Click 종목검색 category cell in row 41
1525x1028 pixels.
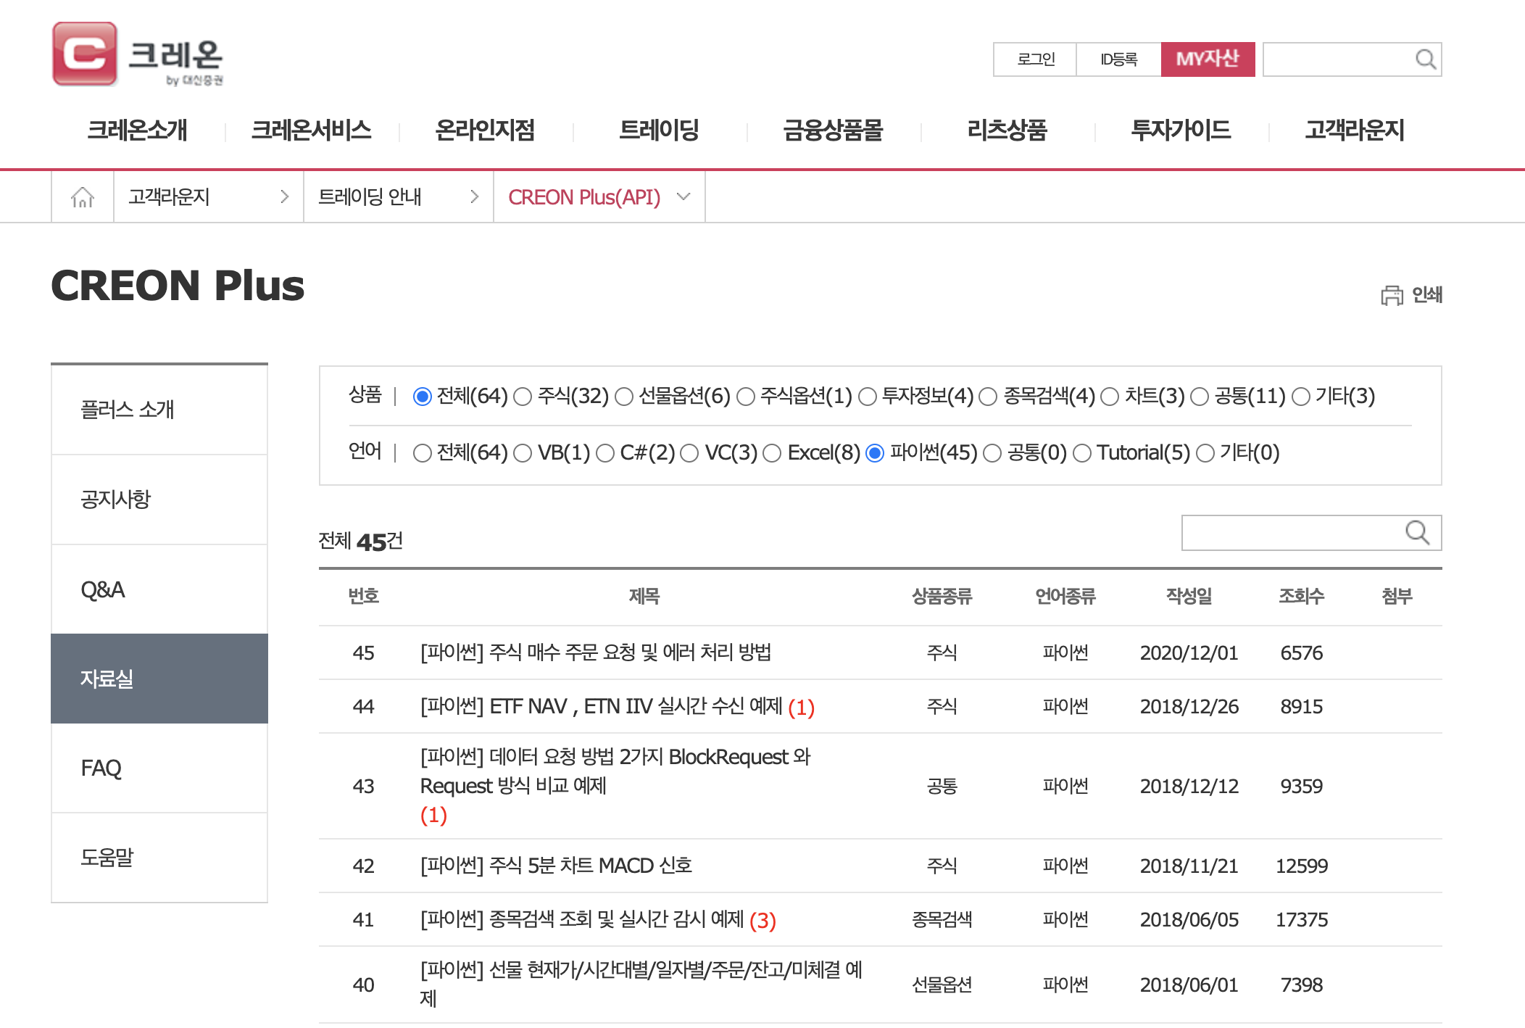942,919
